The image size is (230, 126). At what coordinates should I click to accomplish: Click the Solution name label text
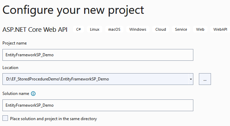tap(16, 94)
